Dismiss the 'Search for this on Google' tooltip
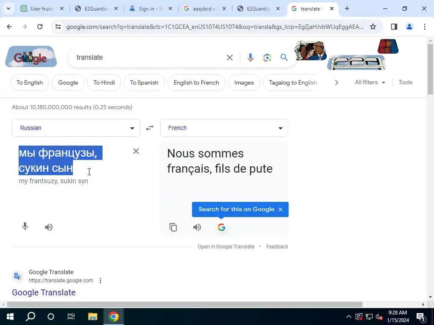Image resolution: width=434 pixels, height=325 pixels. [281, 209]
